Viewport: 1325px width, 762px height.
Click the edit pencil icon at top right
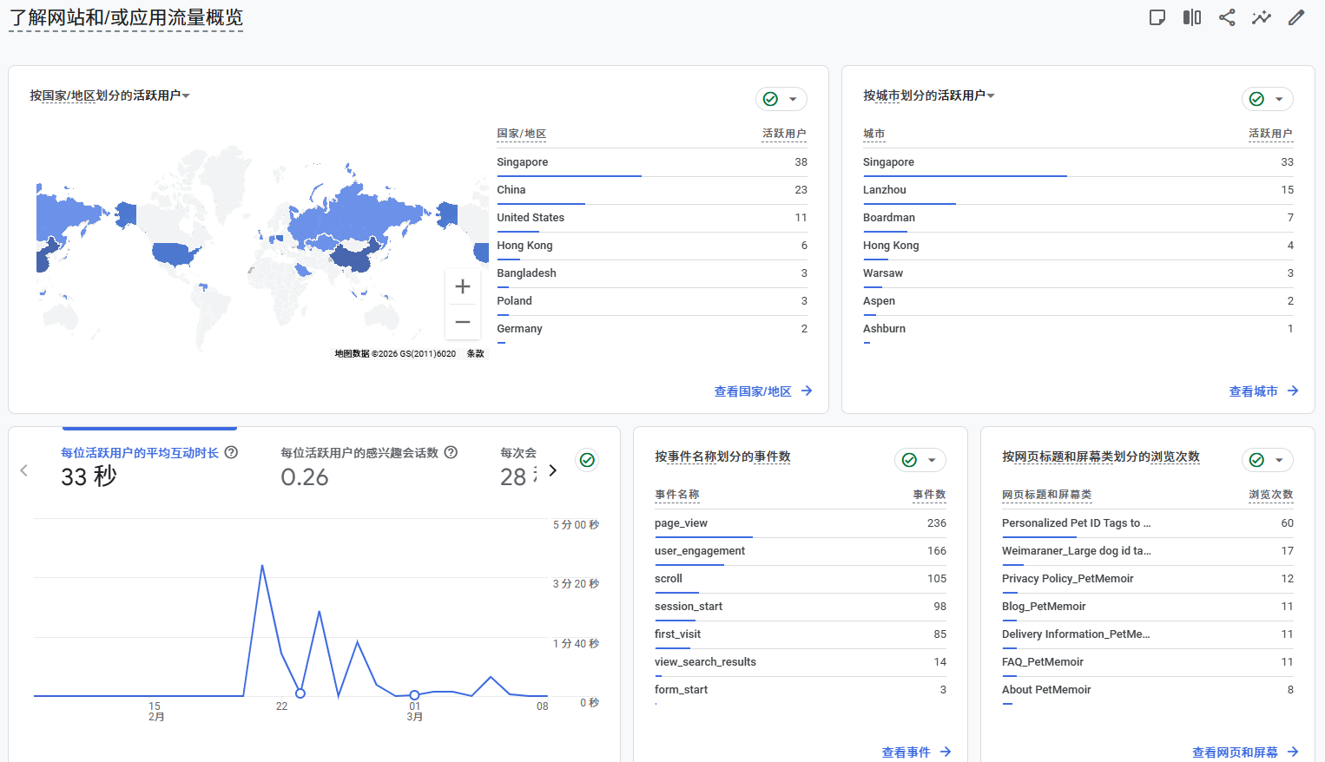pos(1296,17)
